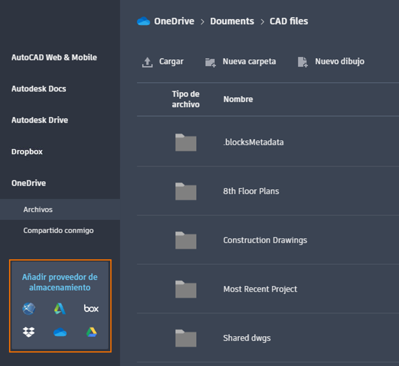Sort by Nombre column header
Viewport: 399px width, 366px height.
[x=238, y=99]
